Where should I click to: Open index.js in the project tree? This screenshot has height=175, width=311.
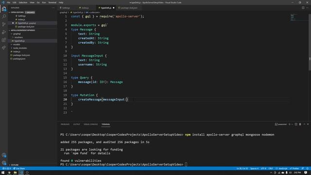click(x=33, y=52)
